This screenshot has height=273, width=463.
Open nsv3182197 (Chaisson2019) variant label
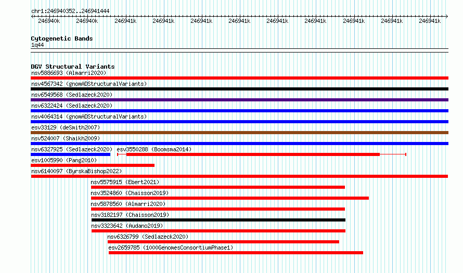[130, 215]
